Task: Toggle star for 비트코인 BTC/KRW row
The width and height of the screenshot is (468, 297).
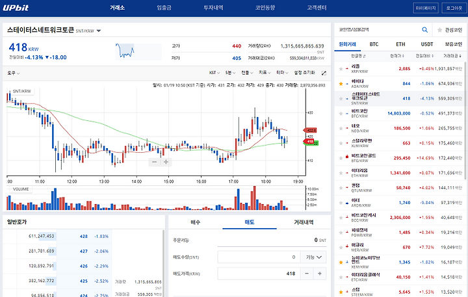Action: pos(341,114)
